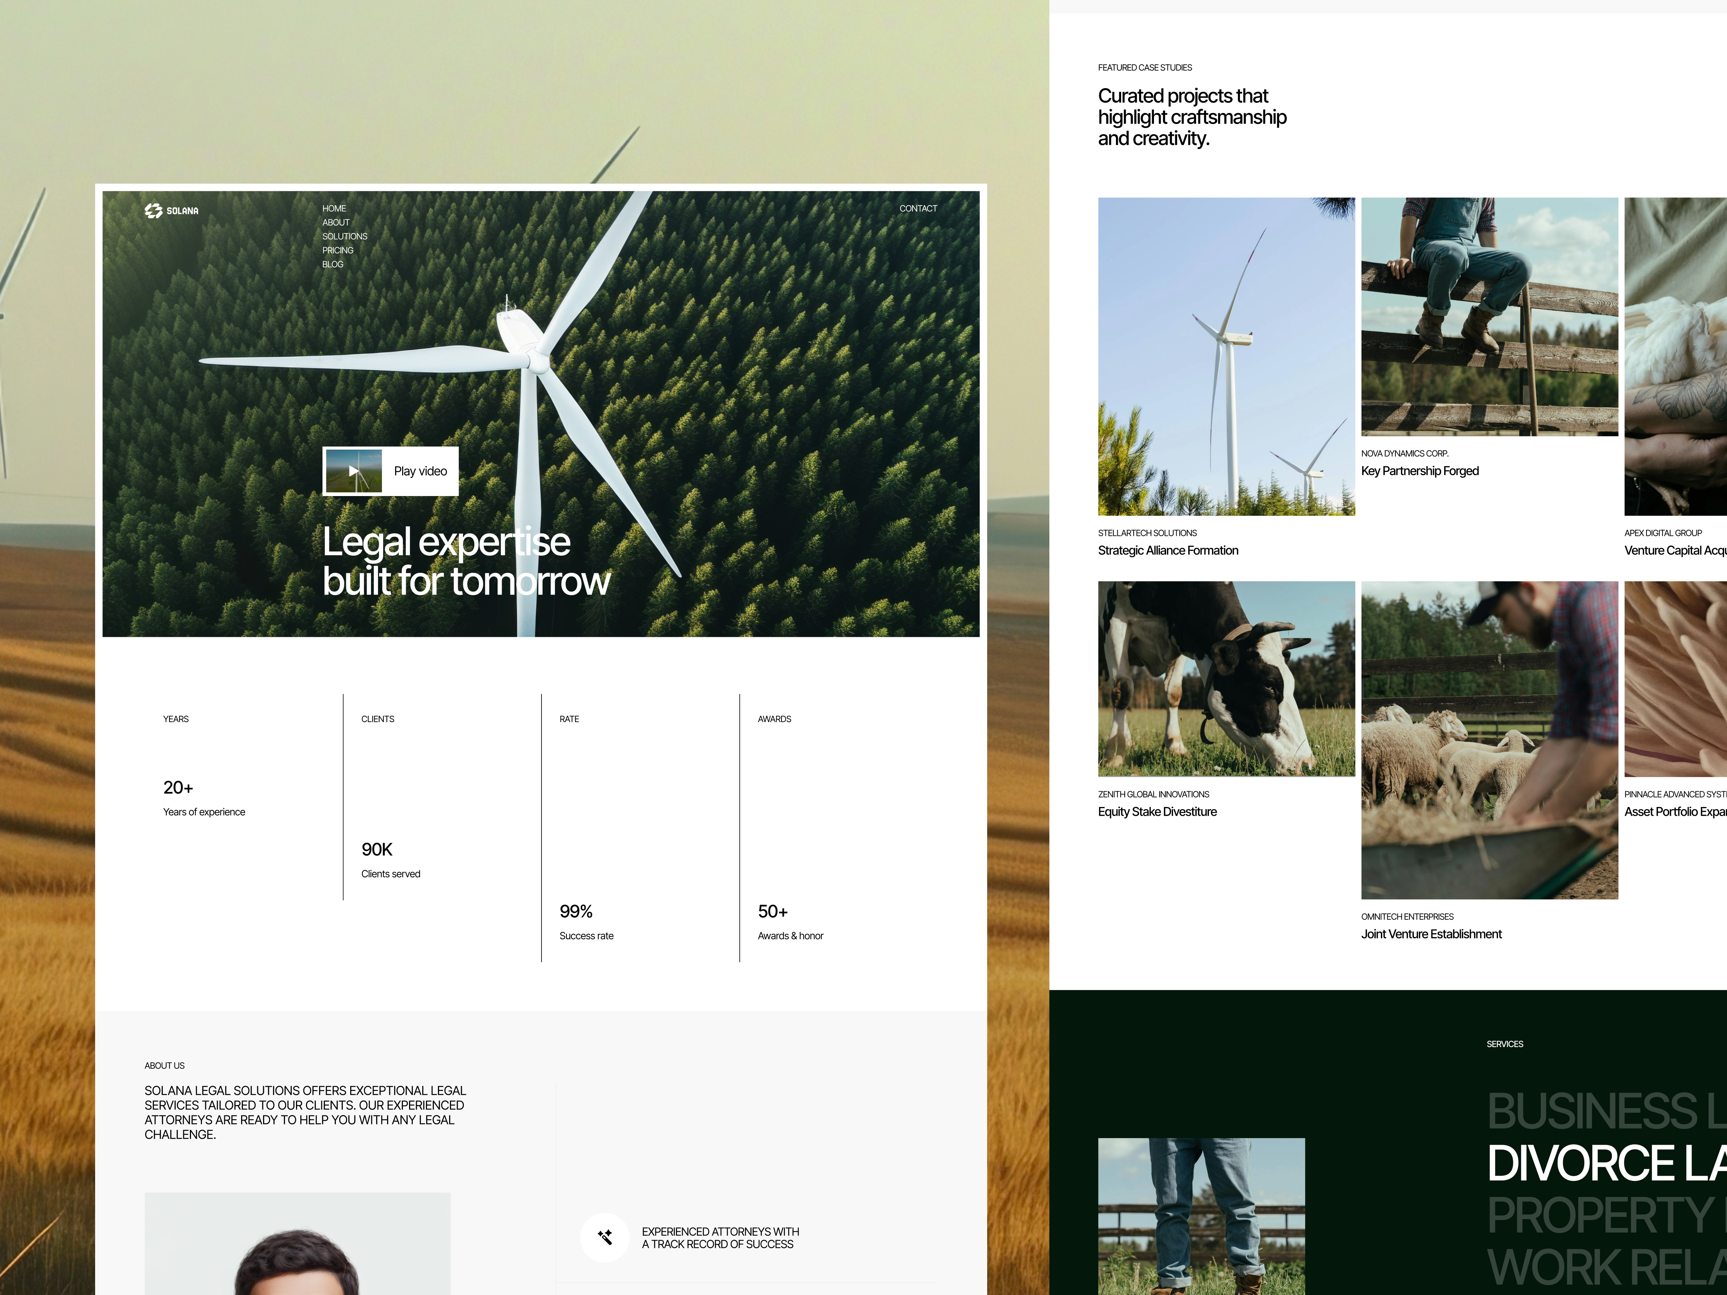The image size is (1727, 1295).
Task: Open the Strategic Alliance Formation case study
Action: (x=1167, y=550)
